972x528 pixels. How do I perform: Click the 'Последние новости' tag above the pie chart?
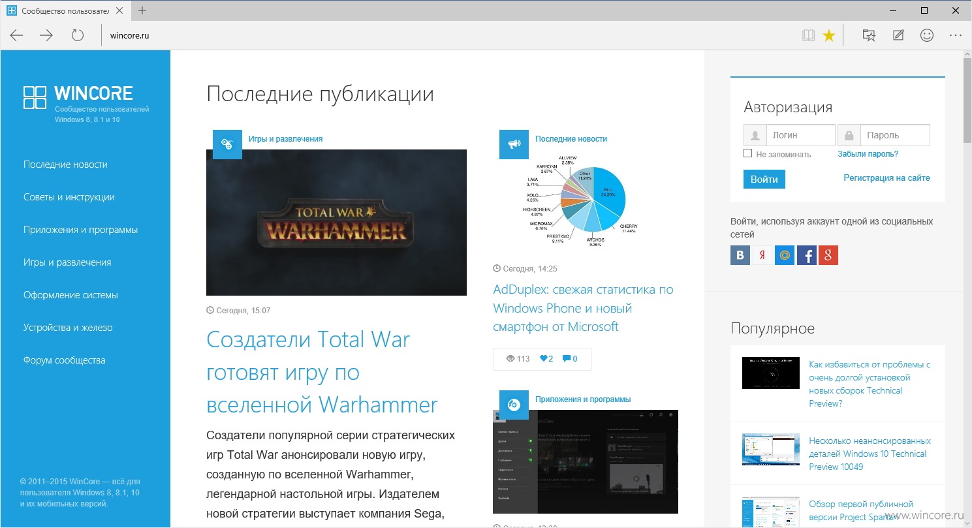pyautogui.click(x=571, y=139)
